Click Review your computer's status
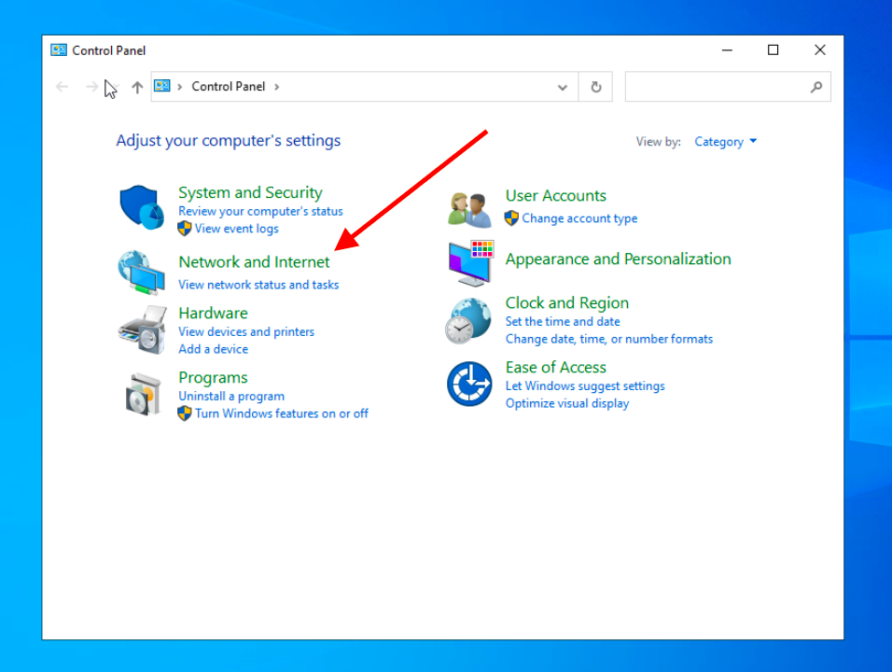The width and height of the screenshot is (892, 672). pos(260,211)
